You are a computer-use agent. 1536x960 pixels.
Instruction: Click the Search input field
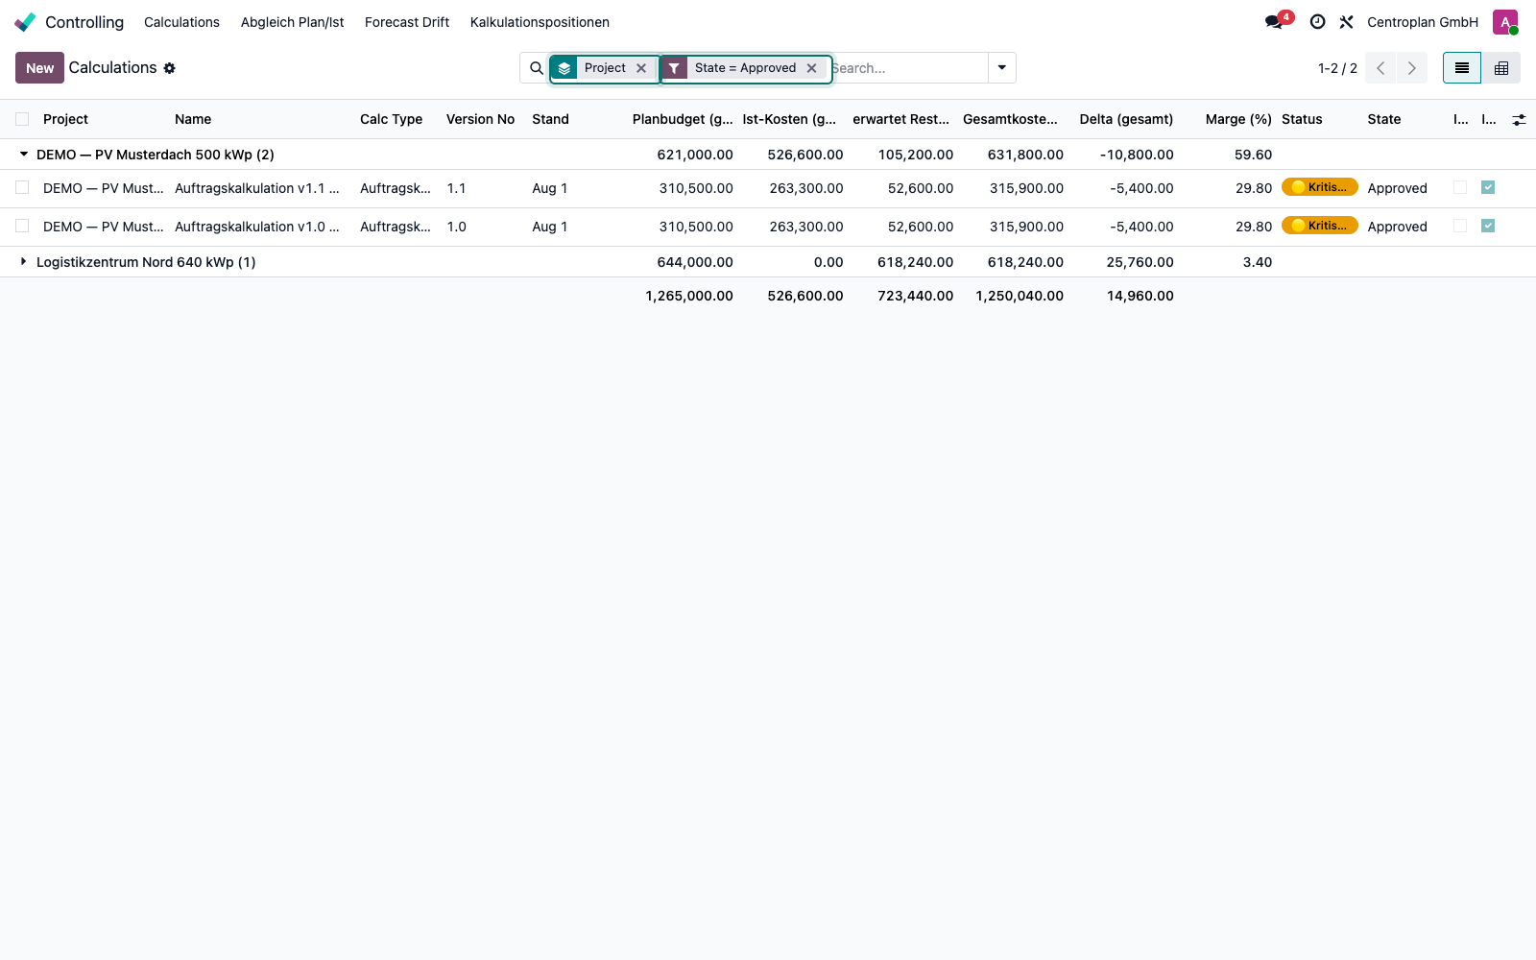tap(908, 68)
